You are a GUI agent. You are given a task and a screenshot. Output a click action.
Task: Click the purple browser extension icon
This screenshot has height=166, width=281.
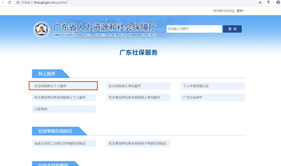(x=269, y=3)
